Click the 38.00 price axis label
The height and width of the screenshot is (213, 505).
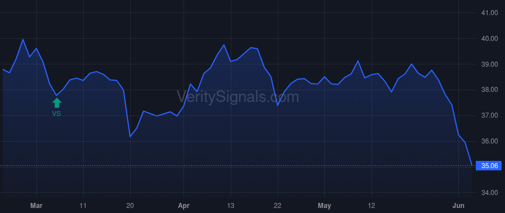[489, 90]
